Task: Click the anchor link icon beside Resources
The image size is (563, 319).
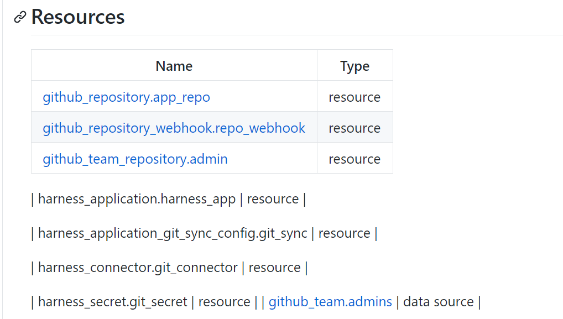Action: point(20,17)
